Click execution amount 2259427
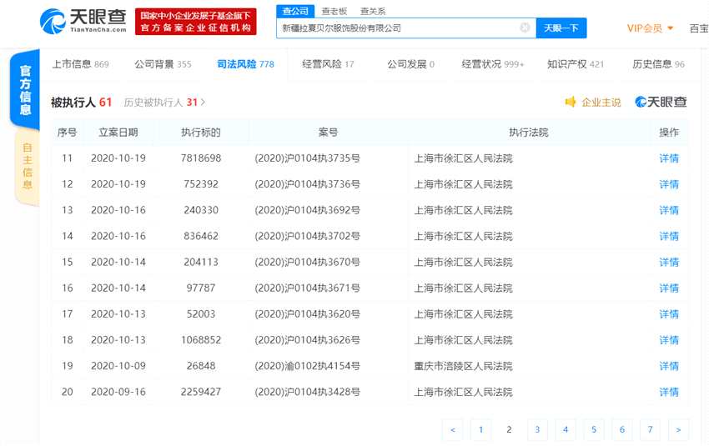 (201, 392)
